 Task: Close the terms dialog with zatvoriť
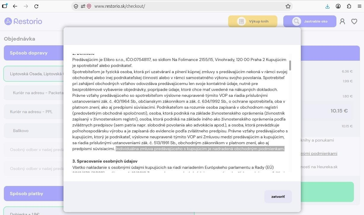pos(278,197)
